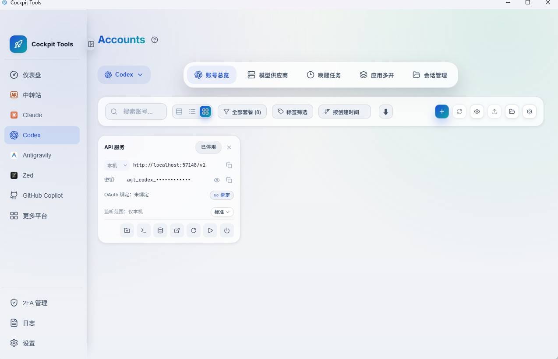Open the folder icon in the accounts toolbar
558x359 pixels.
[x=512, y=112]
